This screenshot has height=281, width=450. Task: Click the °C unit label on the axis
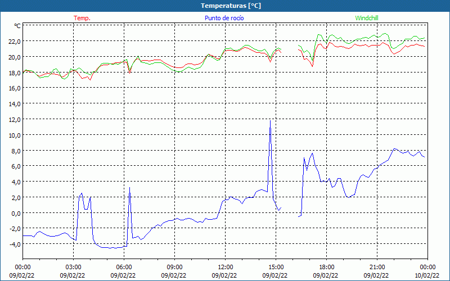(17, 26)
